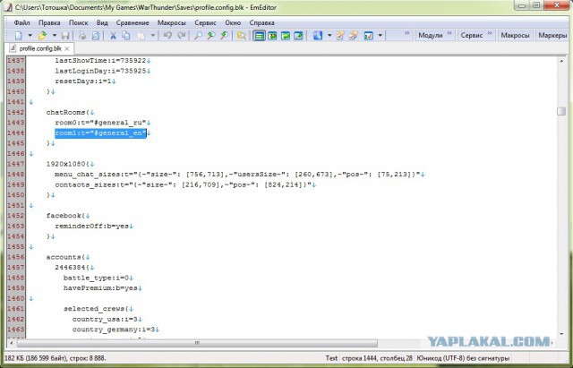573x368 pixels.
Task: Expand Модули toolbar overflow chevron
Action: click(449, 33)
